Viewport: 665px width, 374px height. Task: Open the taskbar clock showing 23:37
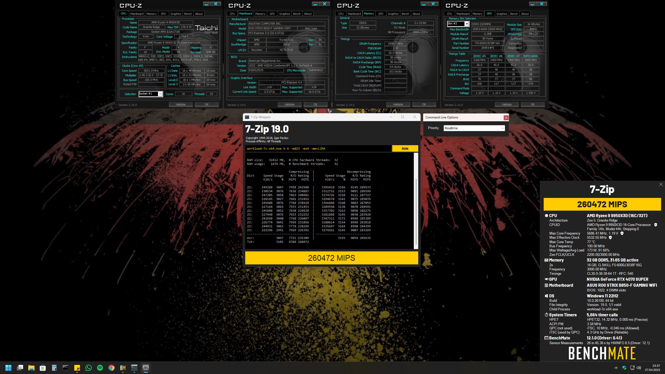click(x=652, y=368)
